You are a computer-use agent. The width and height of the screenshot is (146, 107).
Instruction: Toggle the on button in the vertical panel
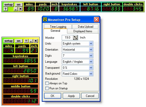(19, 41)
